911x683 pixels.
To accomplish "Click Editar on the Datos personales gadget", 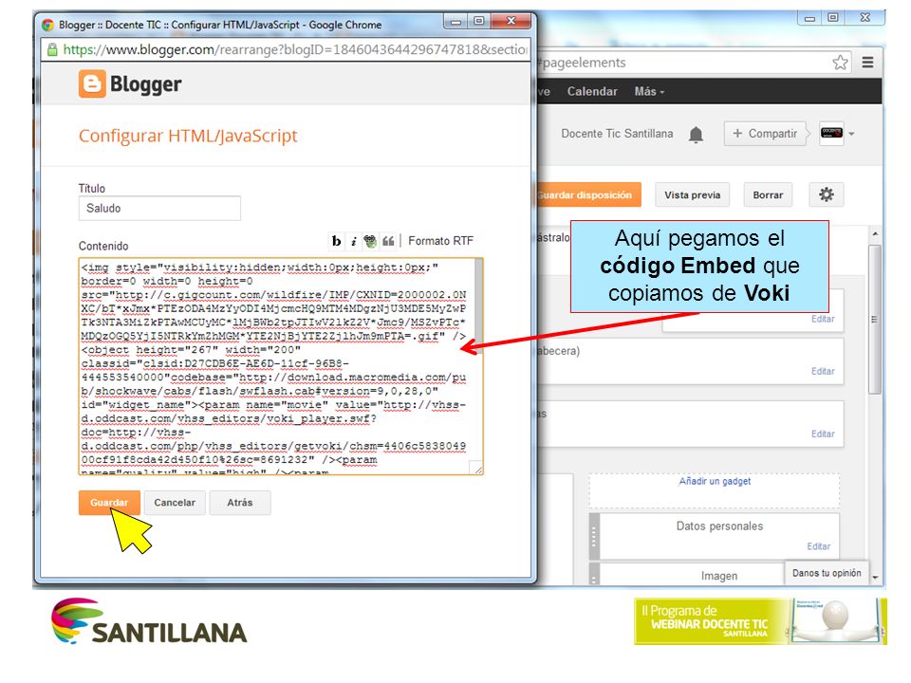I will point(818,546).
